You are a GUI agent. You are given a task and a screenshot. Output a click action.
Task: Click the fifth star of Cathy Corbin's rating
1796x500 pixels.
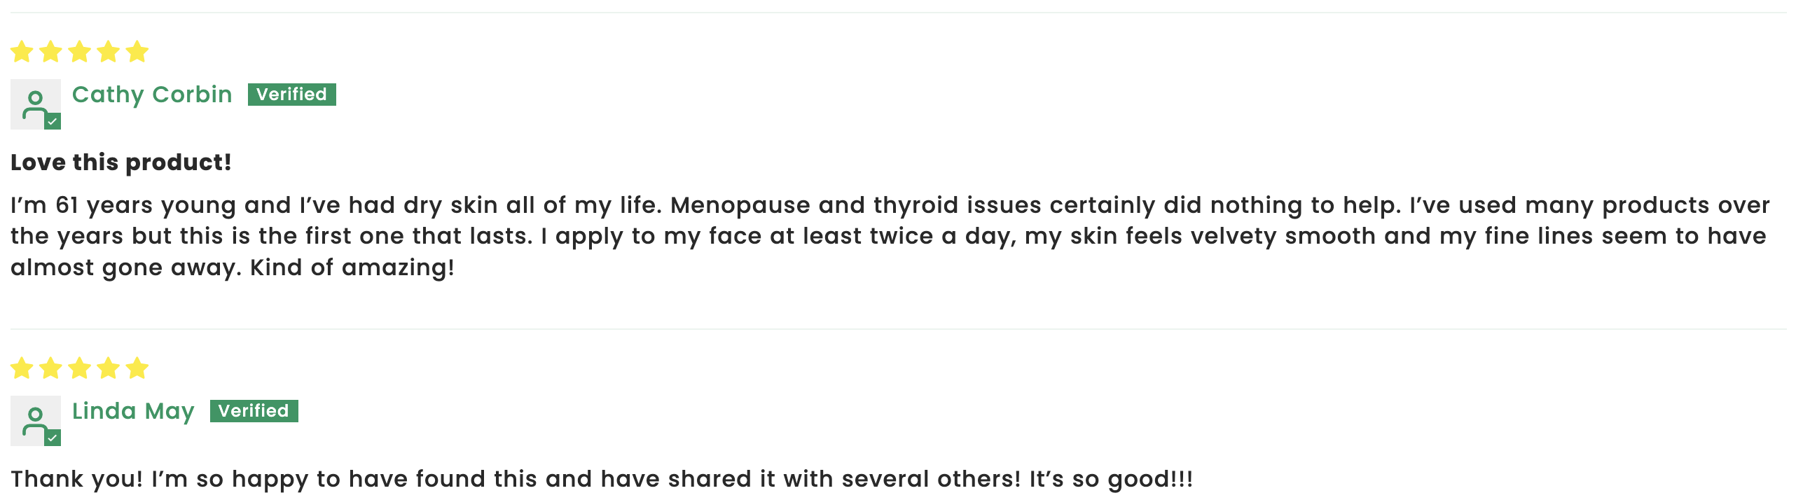137,51
